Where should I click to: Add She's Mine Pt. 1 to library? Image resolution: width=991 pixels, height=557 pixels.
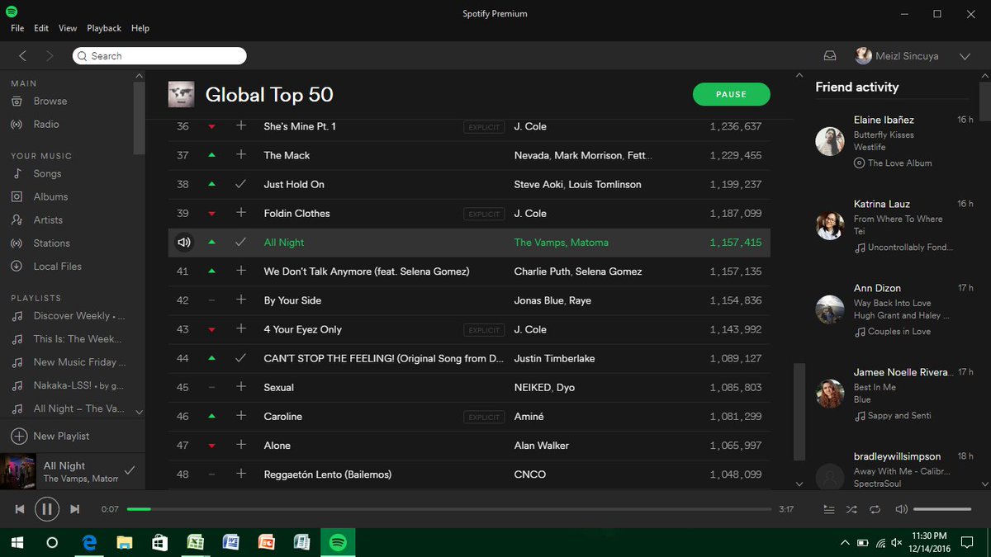coord(241,126)
